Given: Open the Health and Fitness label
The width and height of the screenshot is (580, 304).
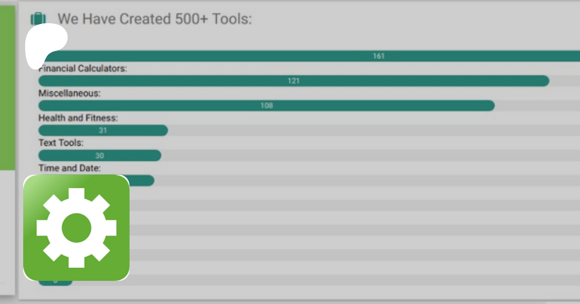Looking at the screenshot, I should point(78,118).
